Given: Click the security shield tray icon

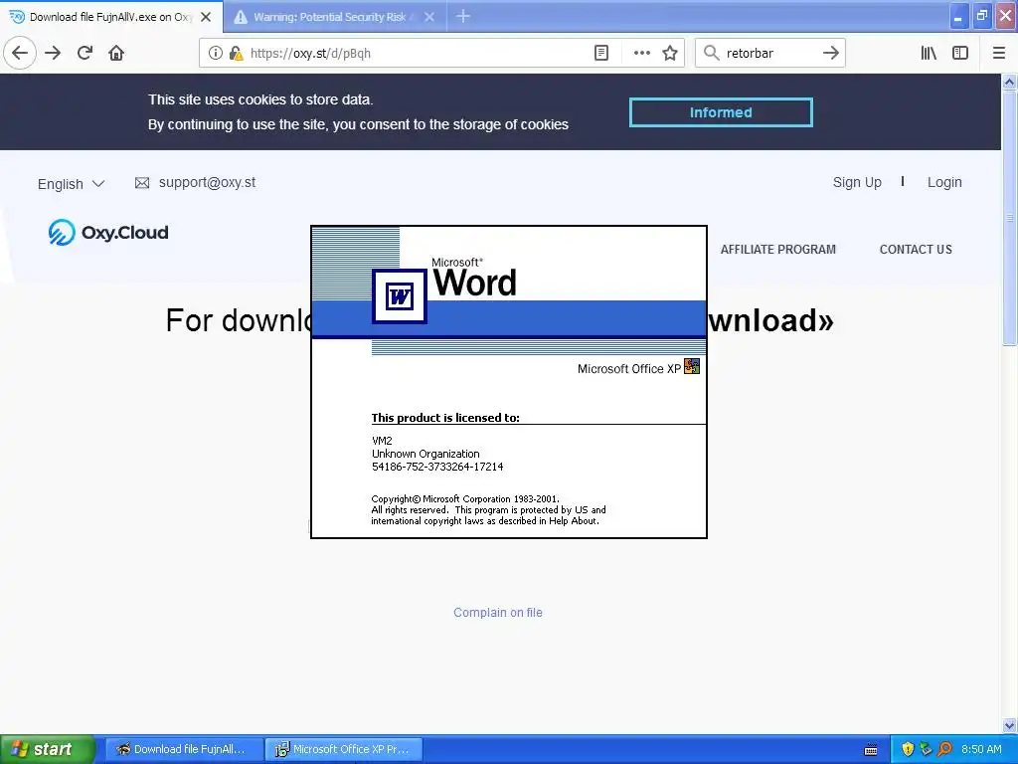Looking at the screenshot, I should coord(908,749).
